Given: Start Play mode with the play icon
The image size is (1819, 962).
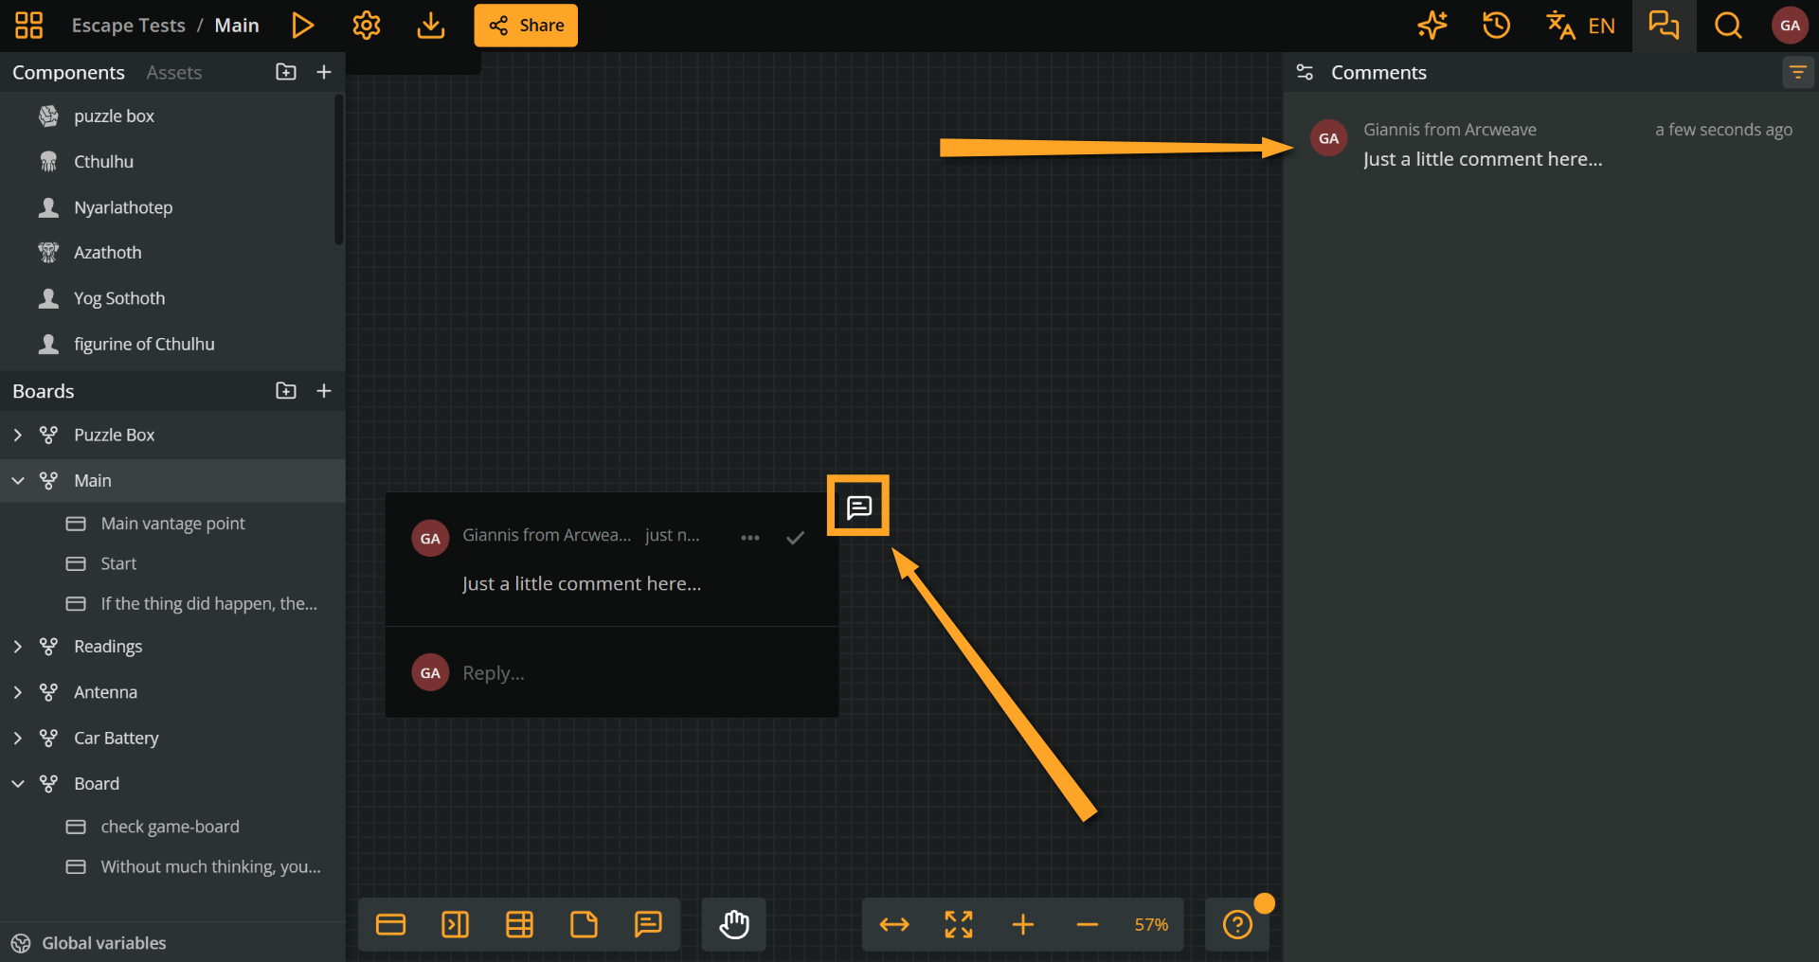Looking at the screenshot, I should (x=302, y=26).
